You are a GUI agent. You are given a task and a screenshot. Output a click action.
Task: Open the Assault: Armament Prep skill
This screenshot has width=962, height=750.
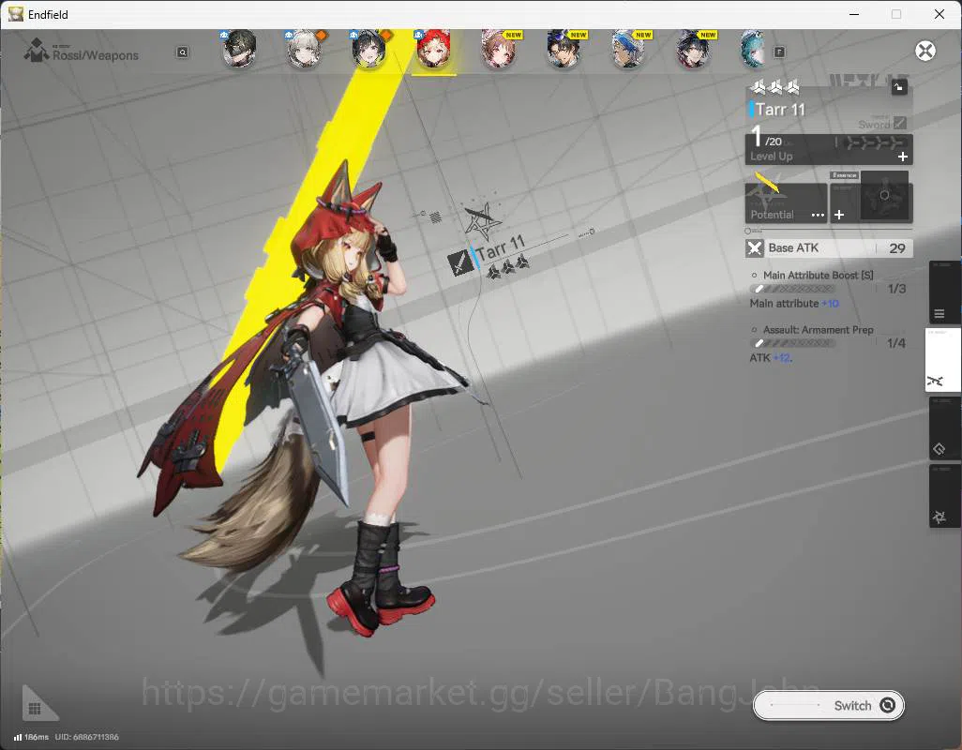pyautogui.click(x=818, y=330)
